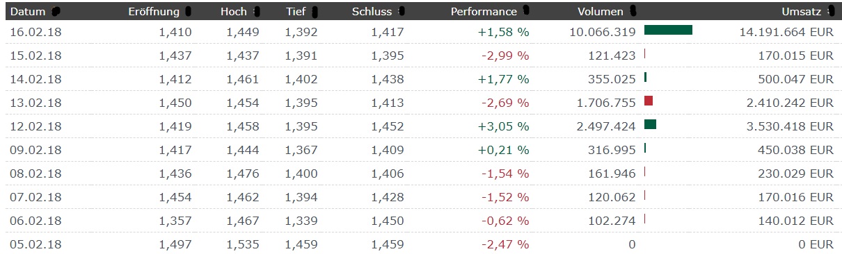Click the Performance header text

(x=484, y=12)
